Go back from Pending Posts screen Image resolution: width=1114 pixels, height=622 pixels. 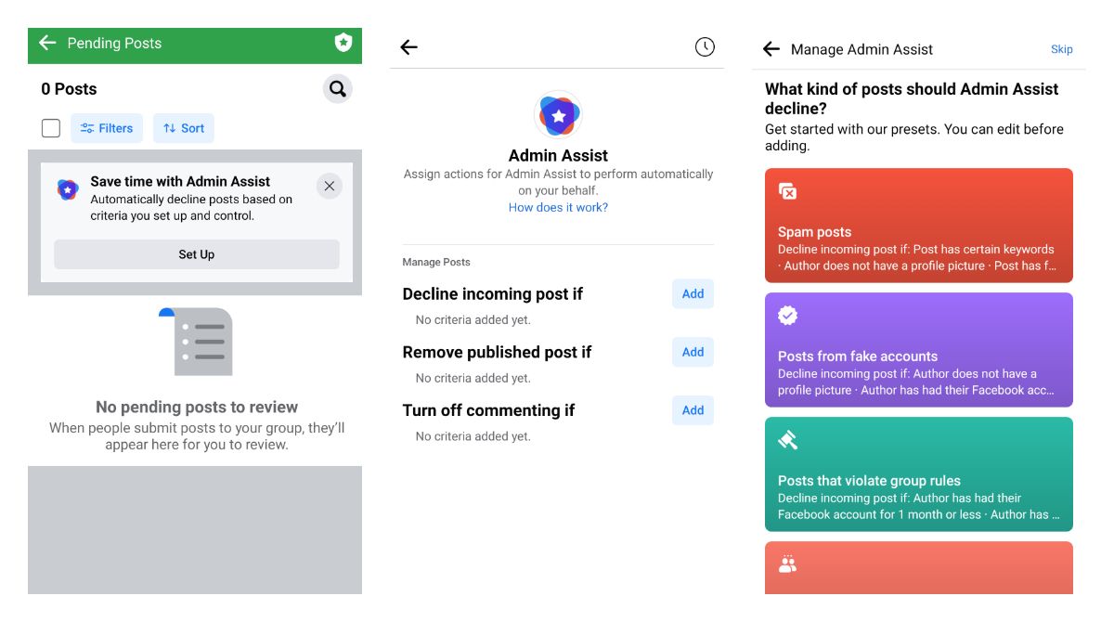[47, 43]
